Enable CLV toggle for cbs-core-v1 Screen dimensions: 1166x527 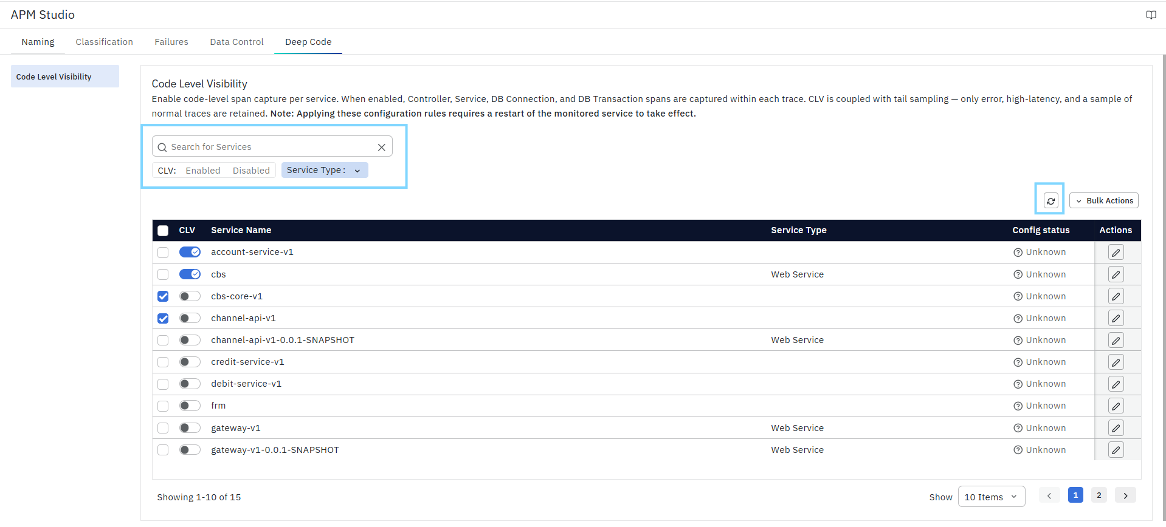(190, 296)
